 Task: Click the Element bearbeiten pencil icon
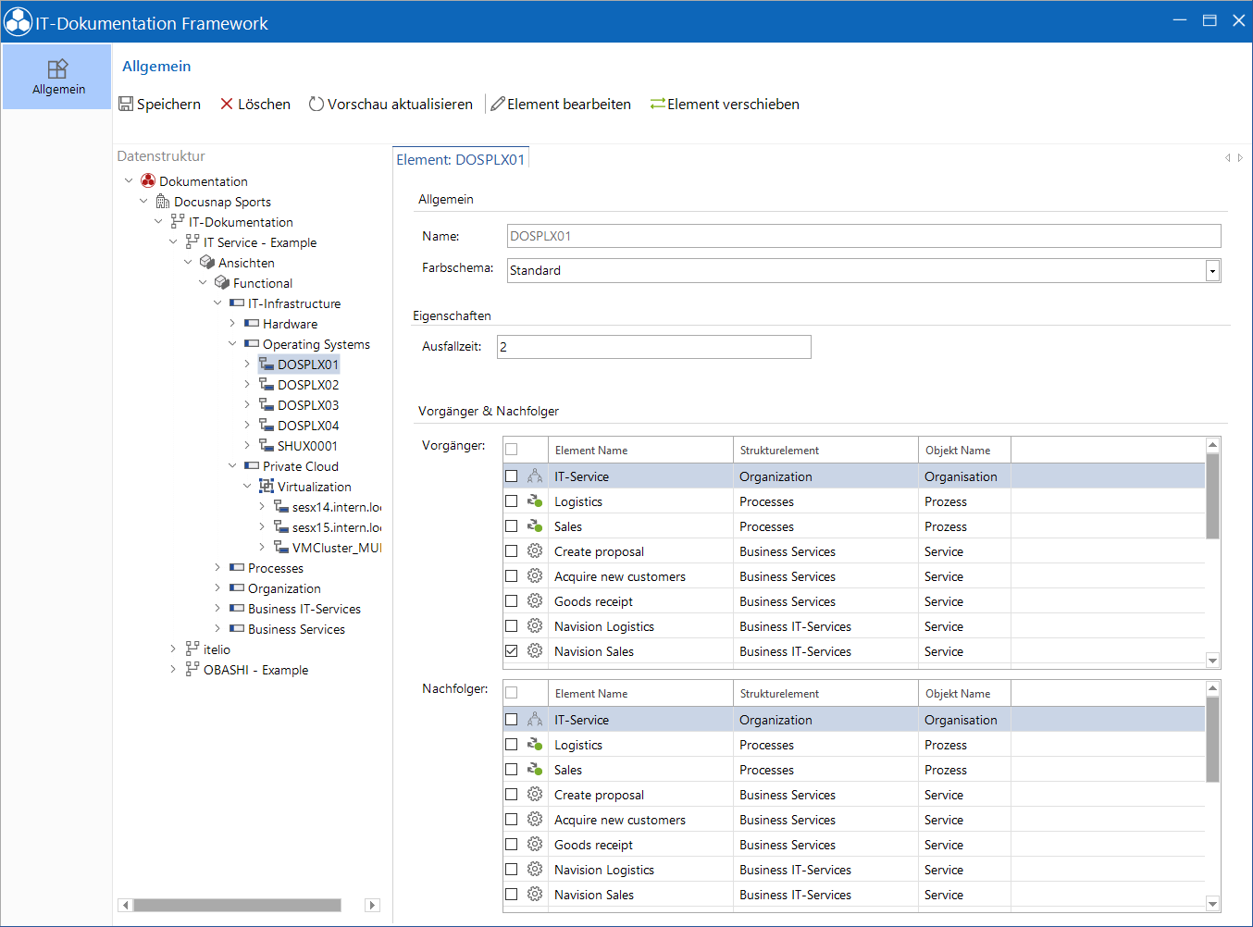(x=498, y=104)
